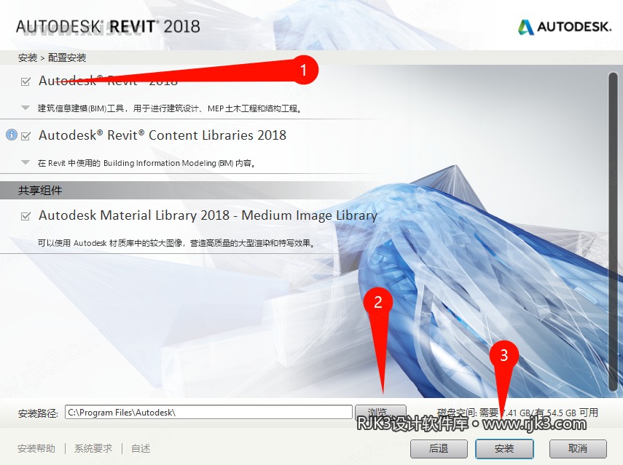Click the 浏览 (Browse) button
Screen dimensions: 623x465
point(380,412)
